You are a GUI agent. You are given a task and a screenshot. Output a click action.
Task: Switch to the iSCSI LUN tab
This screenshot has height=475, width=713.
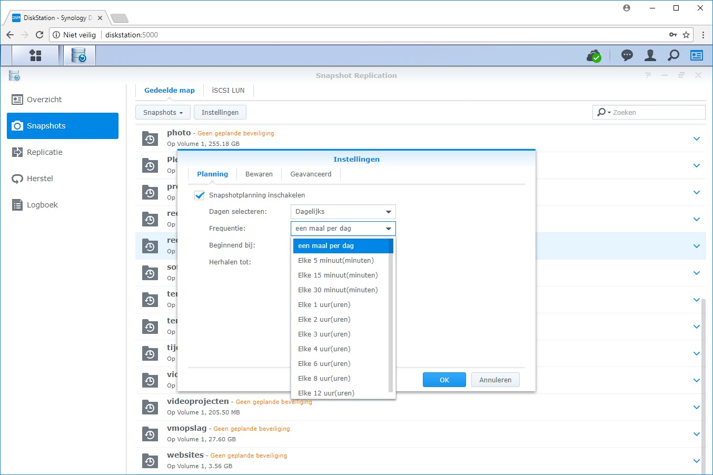click(x=228, y=91)
